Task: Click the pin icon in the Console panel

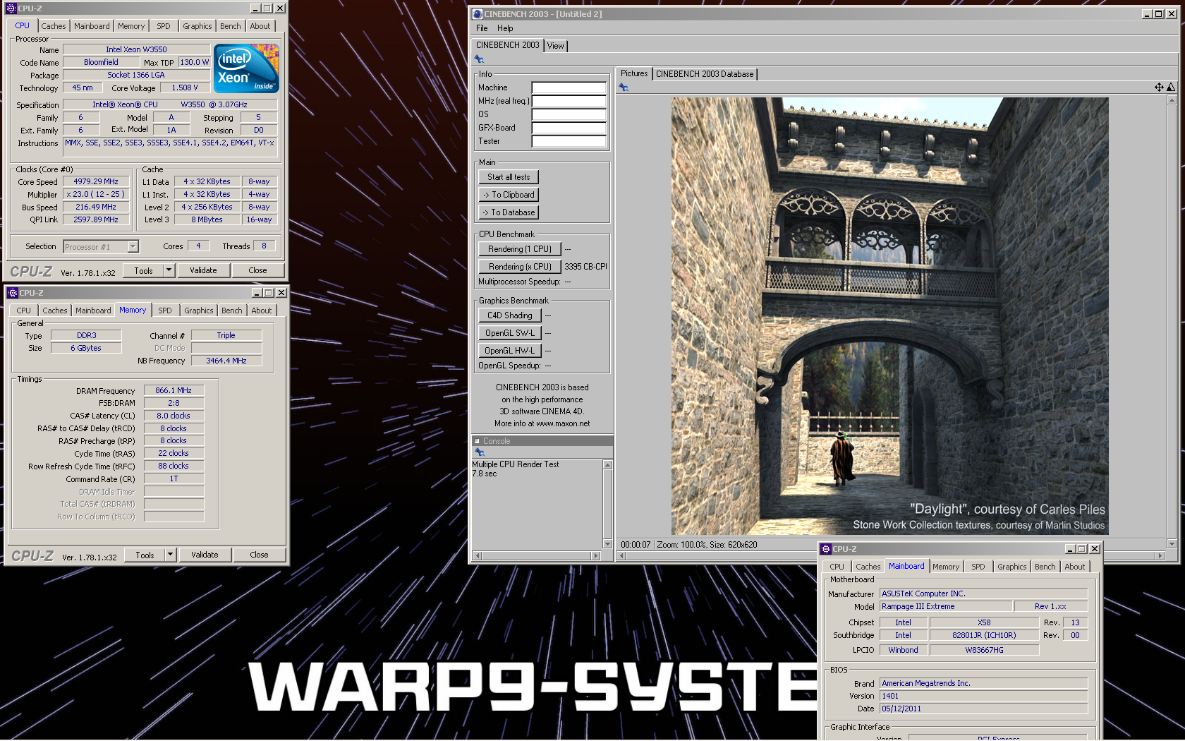Action: pyautogui.click(x=480, y=452)
